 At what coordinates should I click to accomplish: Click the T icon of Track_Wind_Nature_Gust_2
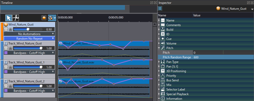[6, 81]
